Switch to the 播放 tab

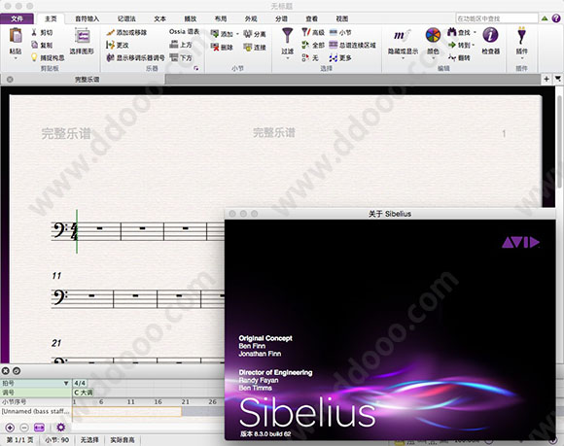(x=191, y=18)
